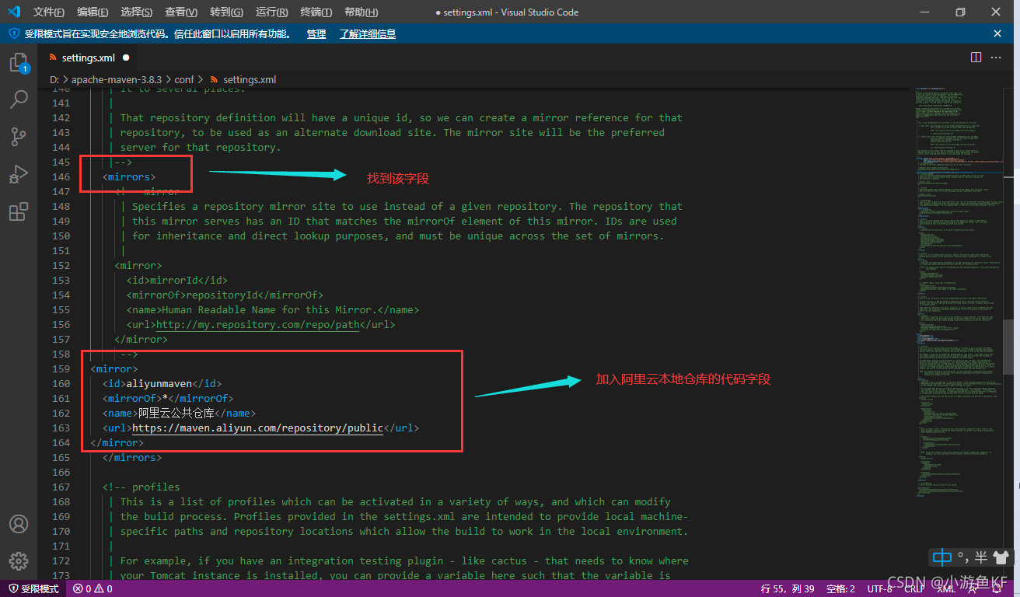The image size is (1020, 597).
Task: Open the IME skin shirt icon
Action: pos(1001,557)
